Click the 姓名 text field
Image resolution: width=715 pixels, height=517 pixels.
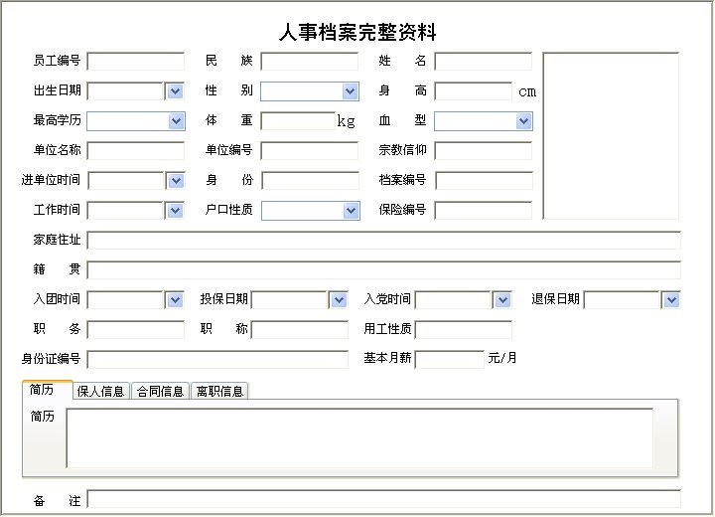pos(483,62)
